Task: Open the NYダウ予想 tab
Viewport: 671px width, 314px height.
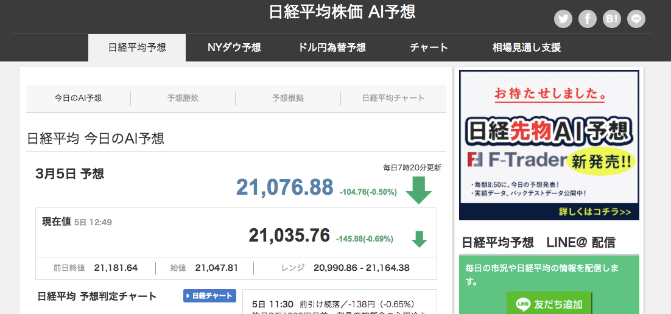Action: click(x=234, y=47)
